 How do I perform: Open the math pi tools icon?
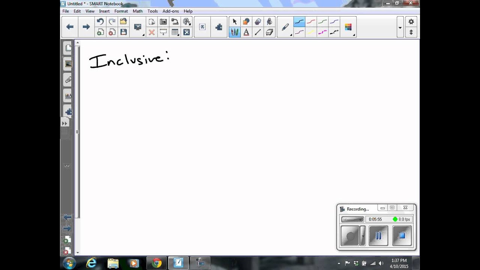(x=202, y=27)
